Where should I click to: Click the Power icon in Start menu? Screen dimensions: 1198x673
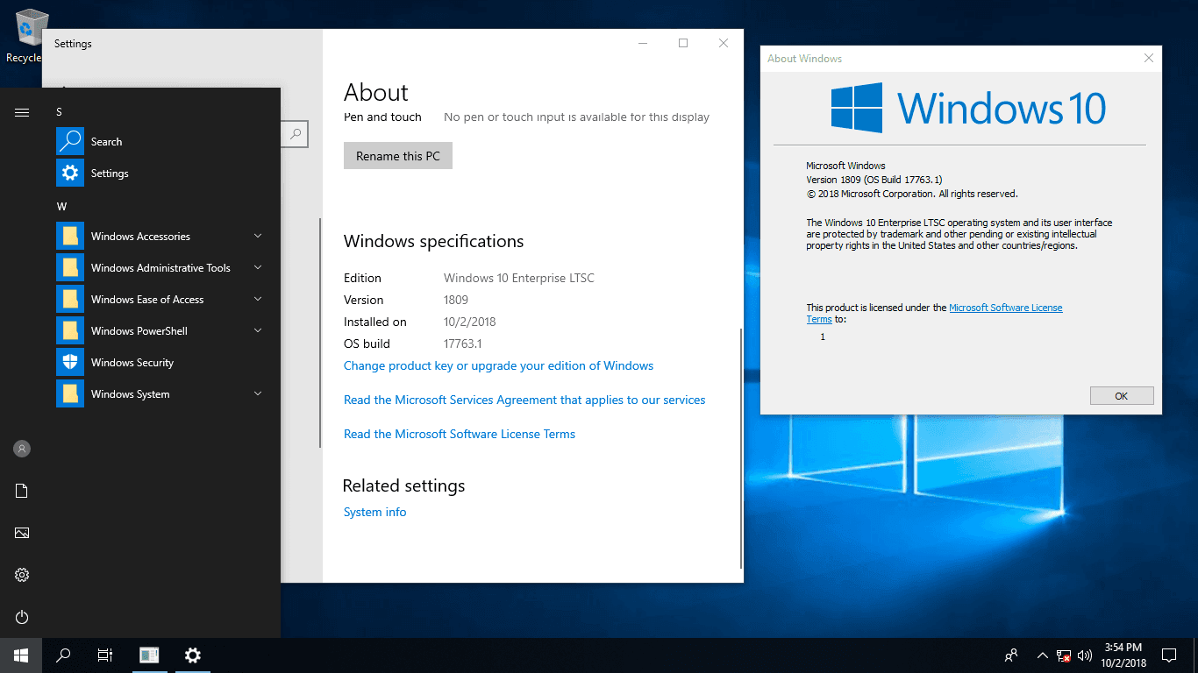point(21,617)
